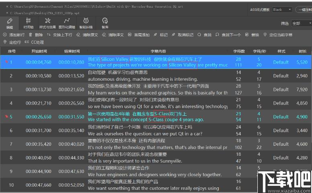The width and height of the screenshot is (312, 193).
Task: Click the red mark flag on row 5
Action: 6,117
